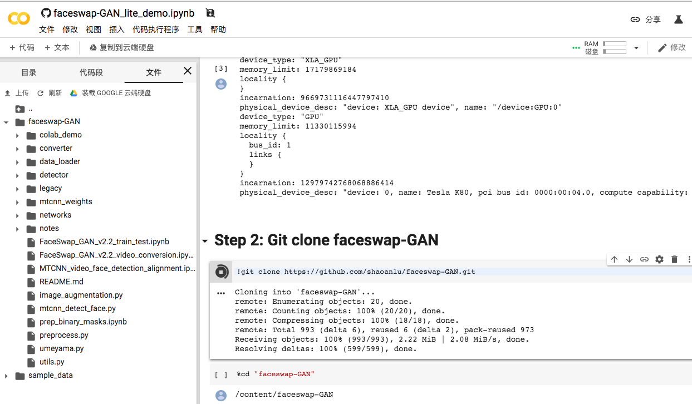
Task: Select preprocess.py file
Action: pyautogui.click(x=63, y=335)
